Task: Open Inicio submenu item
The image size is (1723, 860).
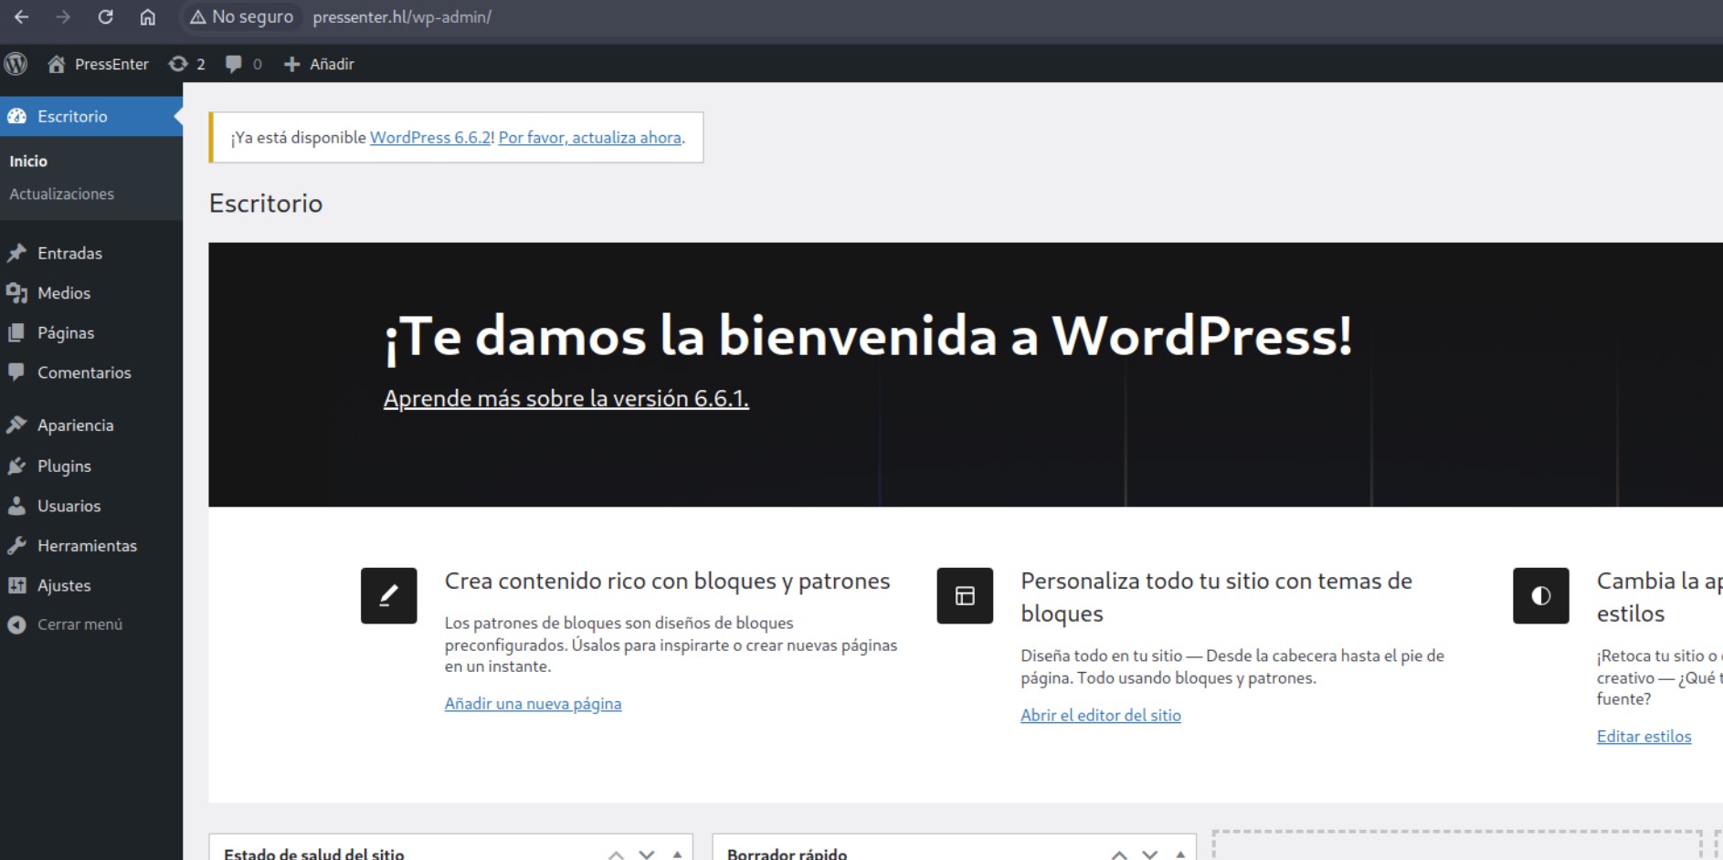Action: point(28,161)
